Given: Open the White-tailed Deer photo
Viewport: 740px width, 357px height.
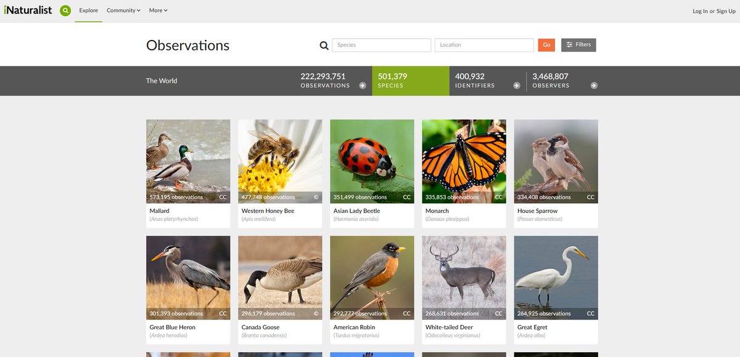Looking at the screenshot, I should tap(464, 278).
